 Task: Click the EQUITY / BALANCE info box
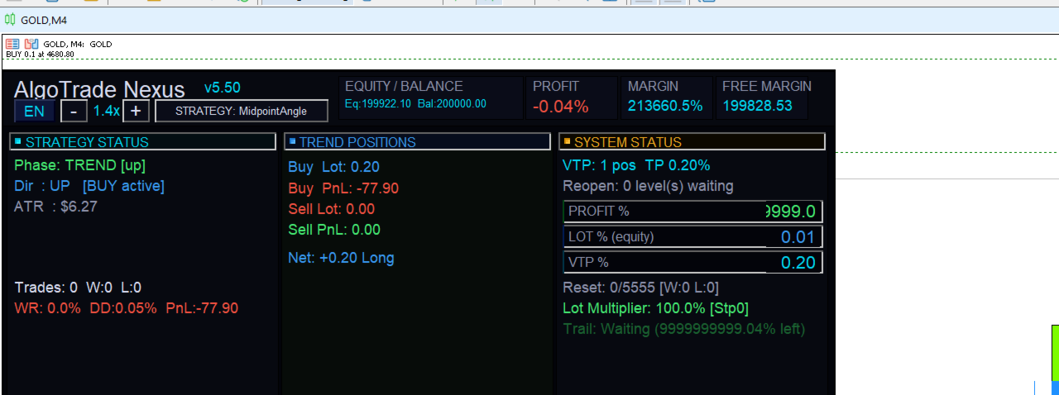(430, 98)
